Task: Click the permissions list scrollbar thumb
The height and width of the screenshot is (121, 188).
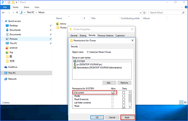Action: click(x=130, y=98)
